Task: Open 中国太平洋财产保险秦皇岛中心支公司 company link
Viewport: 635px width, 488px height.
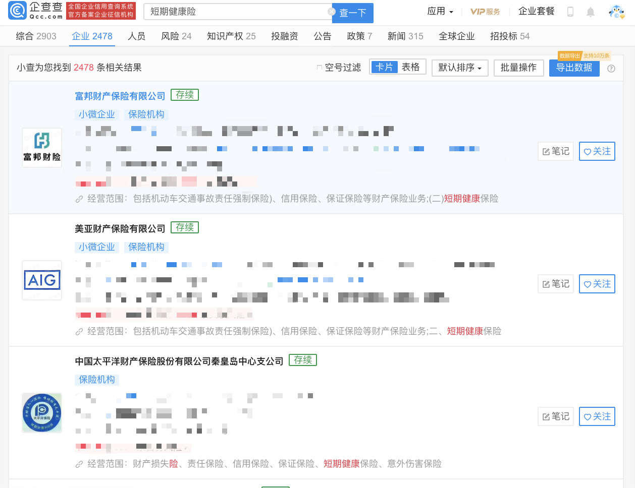Action: (x=179, y=361)
